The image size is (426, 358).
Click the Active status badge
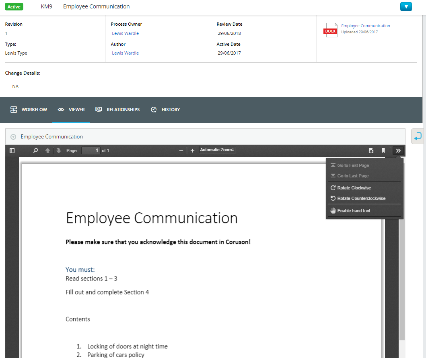(x=14, y=7)
